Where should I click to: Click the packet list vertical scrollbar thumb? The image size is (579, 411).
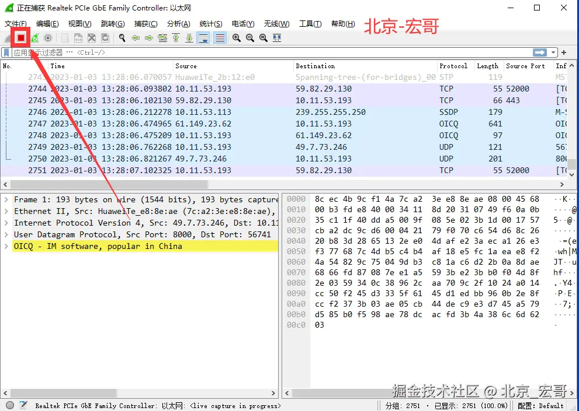pos(572,164)
